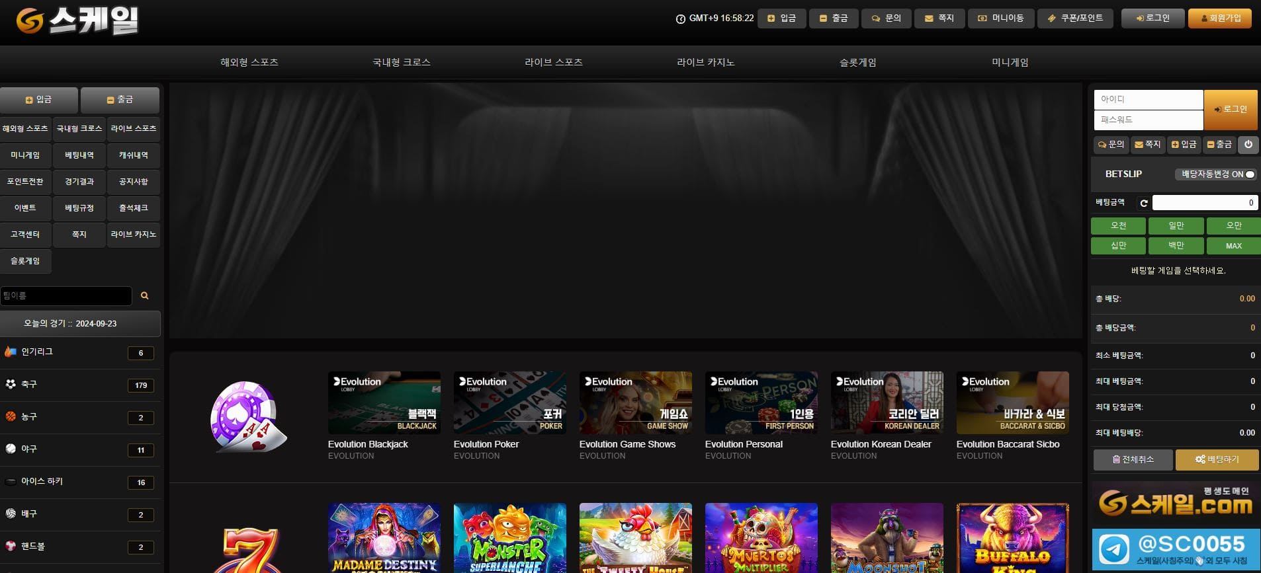Image resolution: width=1261 pixels, height=573 pixels.
Task: Open Evolution Poker game thumbnail
Action: pos(510,402)
